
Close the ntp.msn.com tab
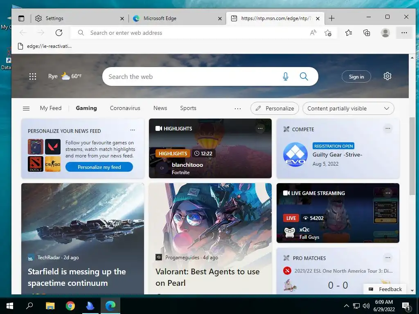coord(318,18)
